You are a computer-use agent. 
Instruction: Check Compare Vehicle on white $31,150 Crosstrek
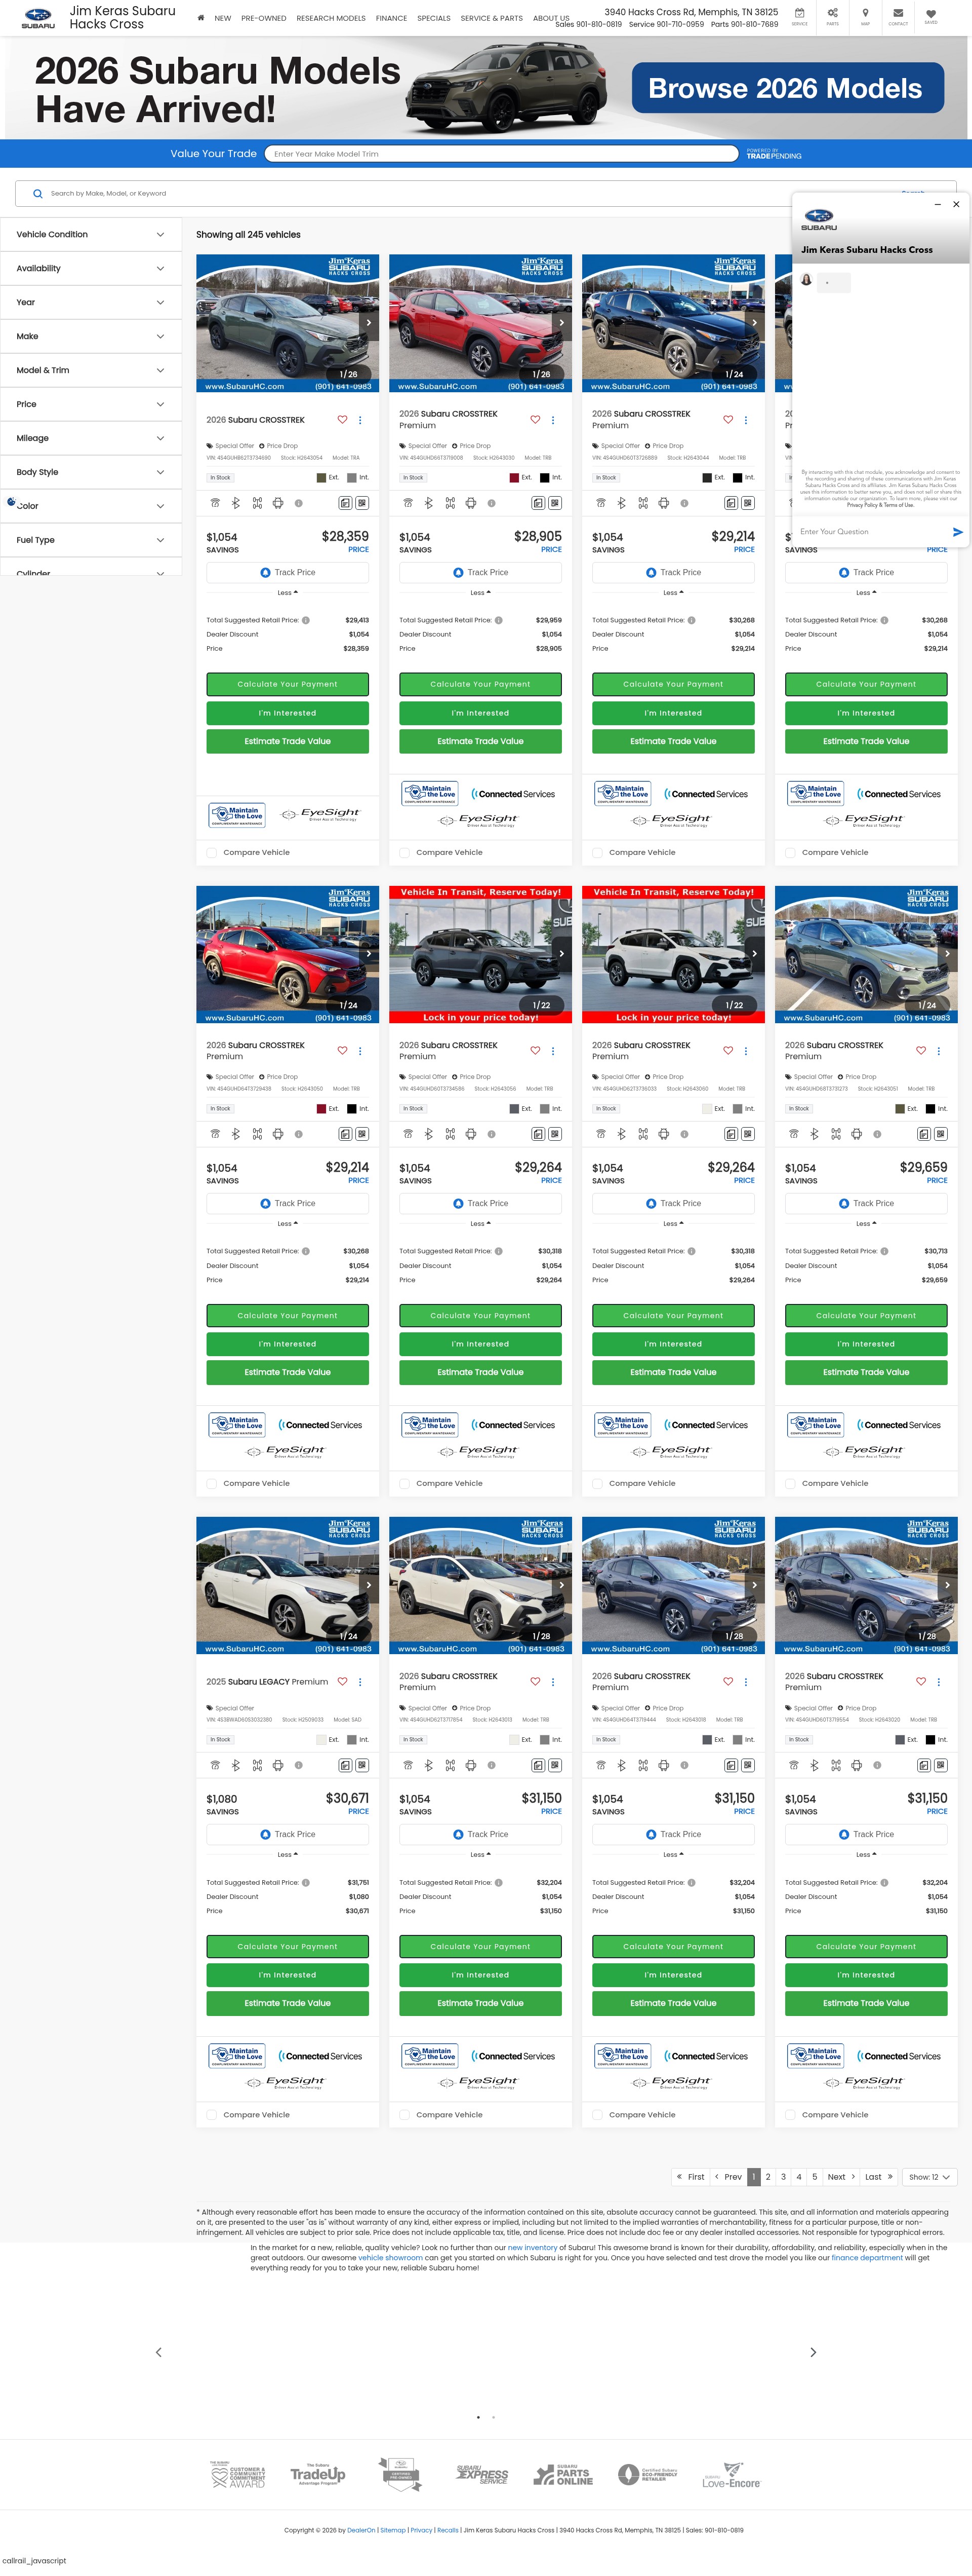(404, 2115)
